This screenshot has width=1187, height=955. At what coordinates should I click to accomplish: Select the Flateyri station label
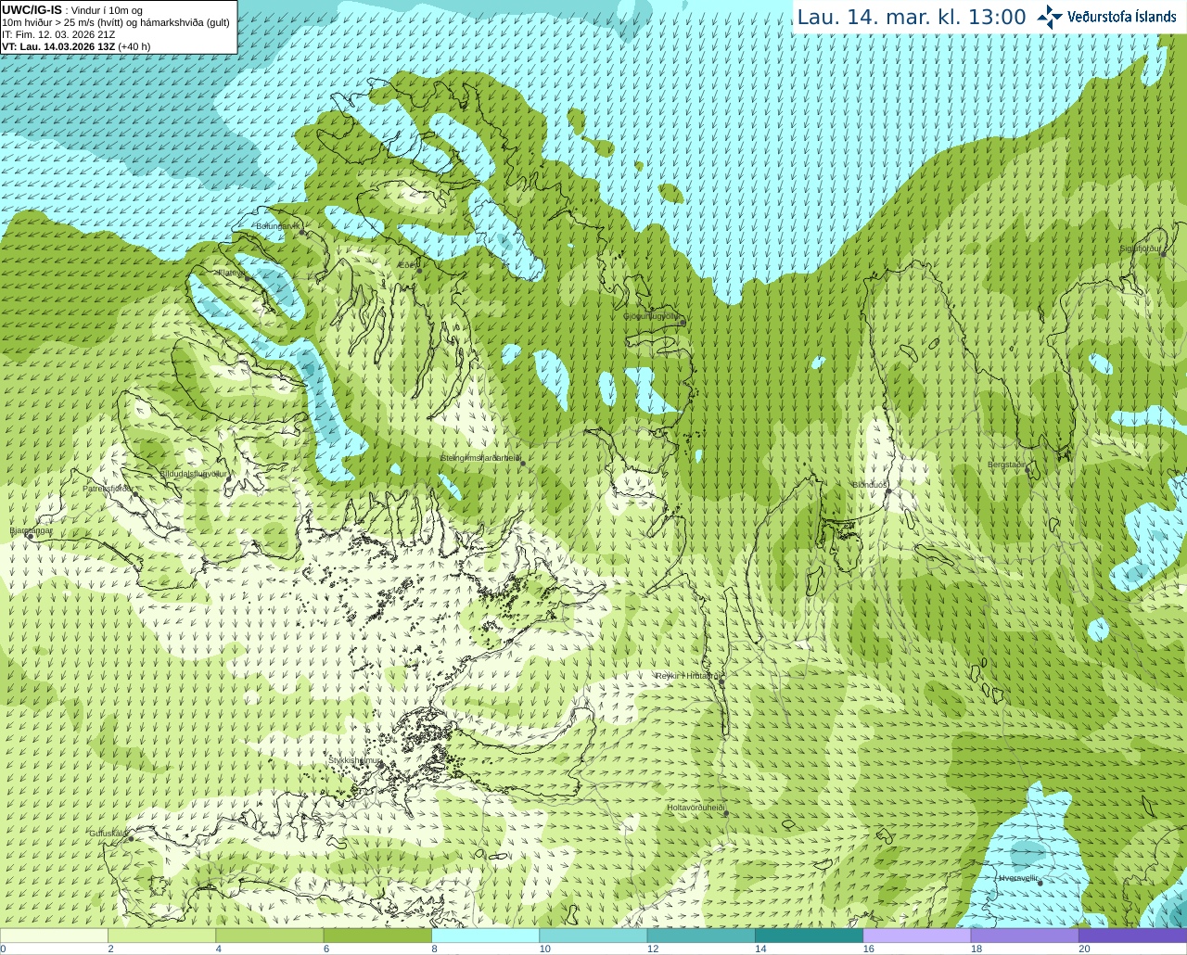click(230, 273)
